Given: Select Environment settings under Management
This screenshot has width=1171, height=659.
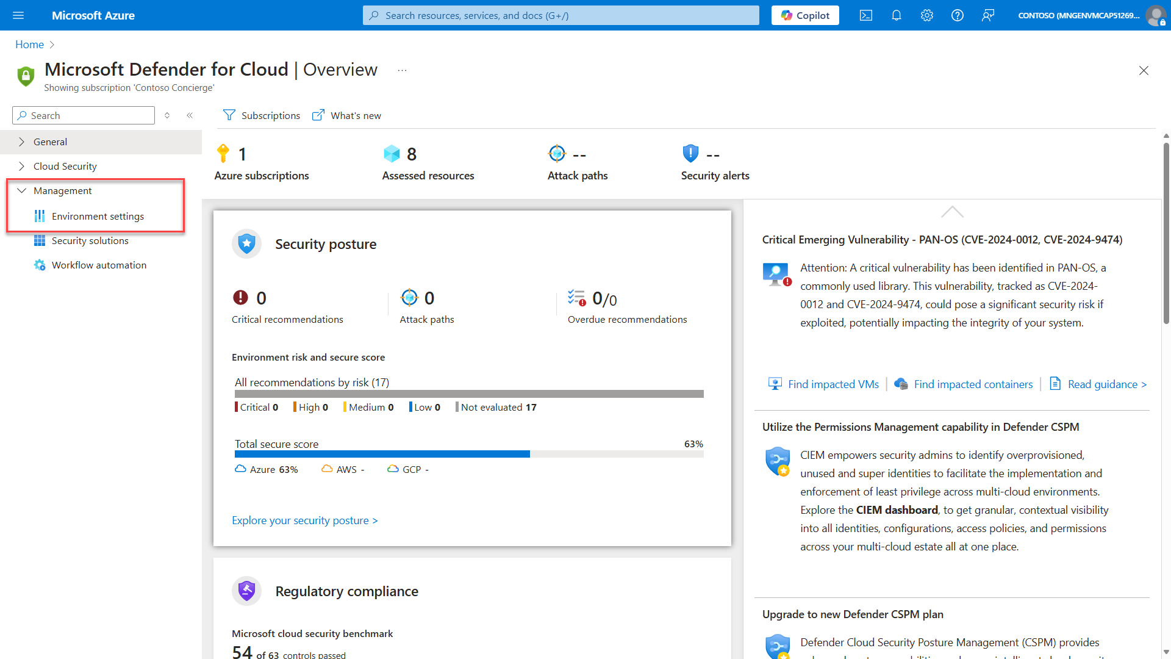Looking at the screenshot, I should (x=98, y=216).
